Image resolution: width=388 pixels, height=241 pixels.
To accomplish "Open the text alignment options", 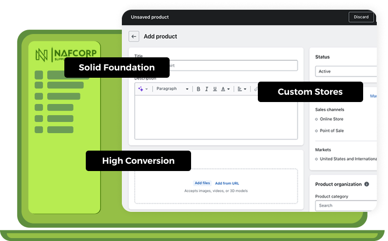I will point(241,89).
